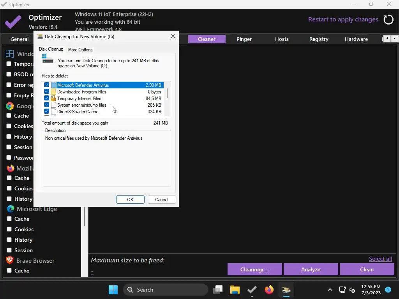Select the Disk Cleanup tab
Screen dimensions: 399x299
(x=51, y=49)
